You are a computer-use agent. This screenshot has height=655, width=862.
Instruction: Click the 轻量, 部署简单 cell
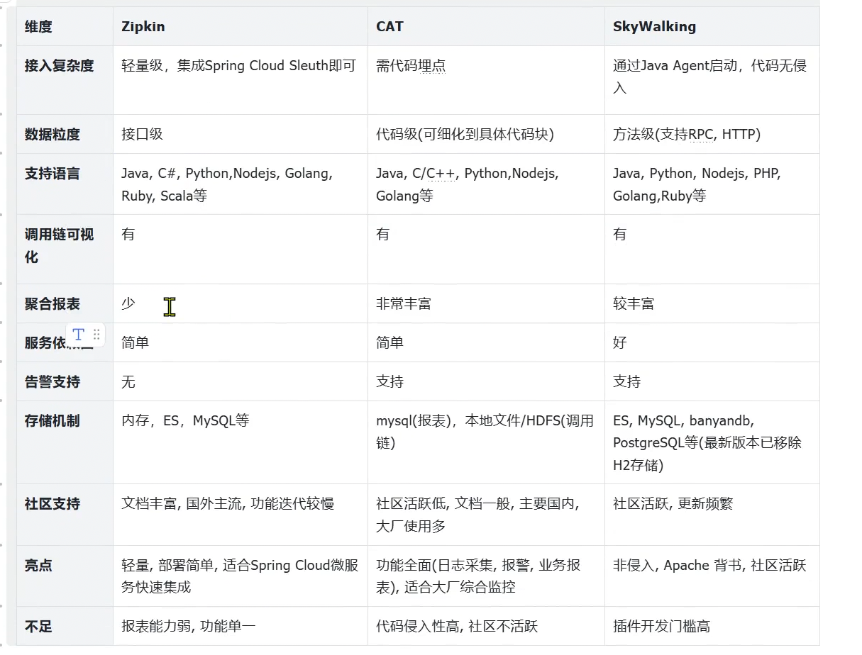(241, 576)
